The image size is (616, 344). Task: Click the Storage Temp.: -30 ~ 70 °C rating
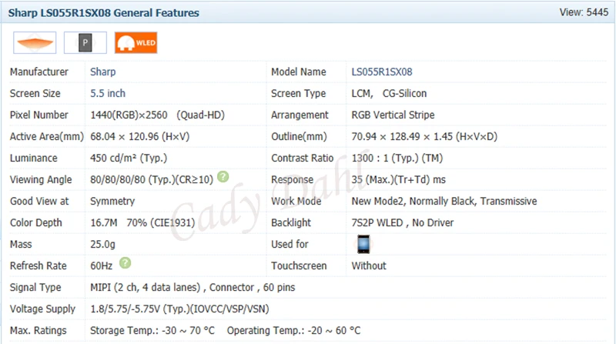click(152, 331)
